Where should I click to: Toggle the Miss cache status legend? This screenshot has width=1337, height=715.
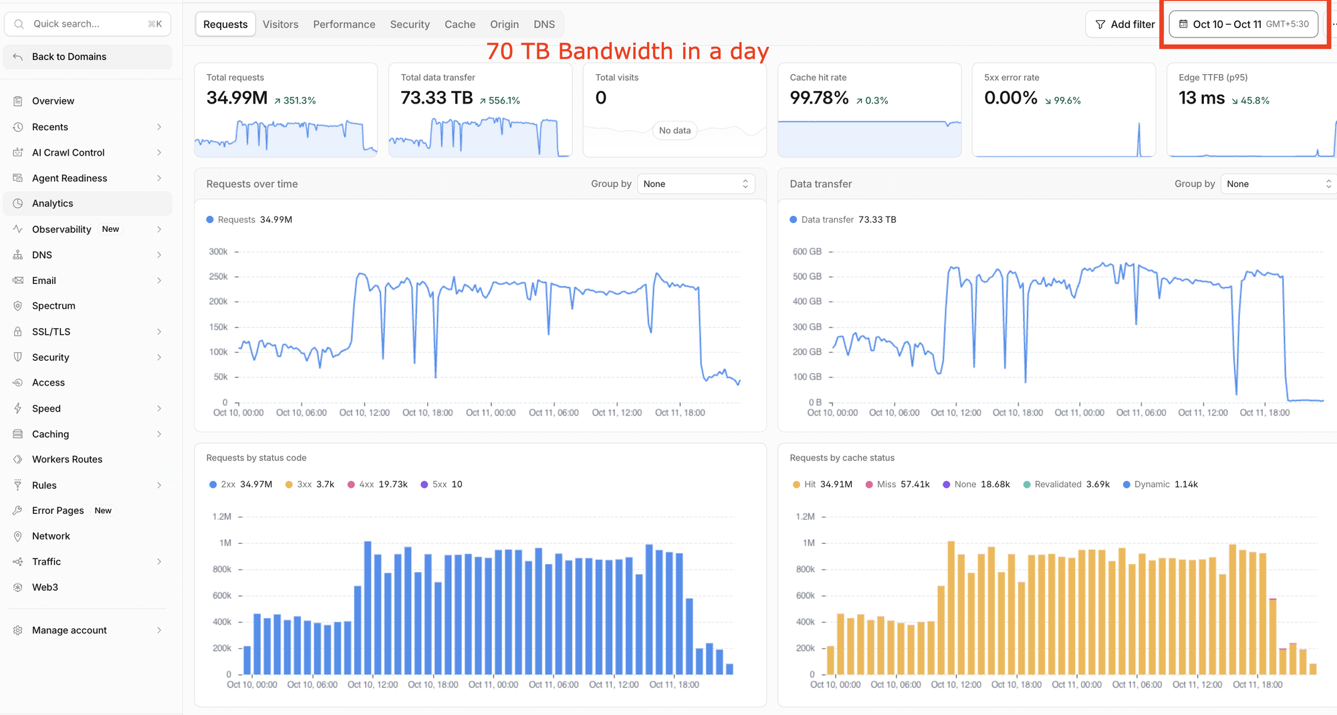897,484
